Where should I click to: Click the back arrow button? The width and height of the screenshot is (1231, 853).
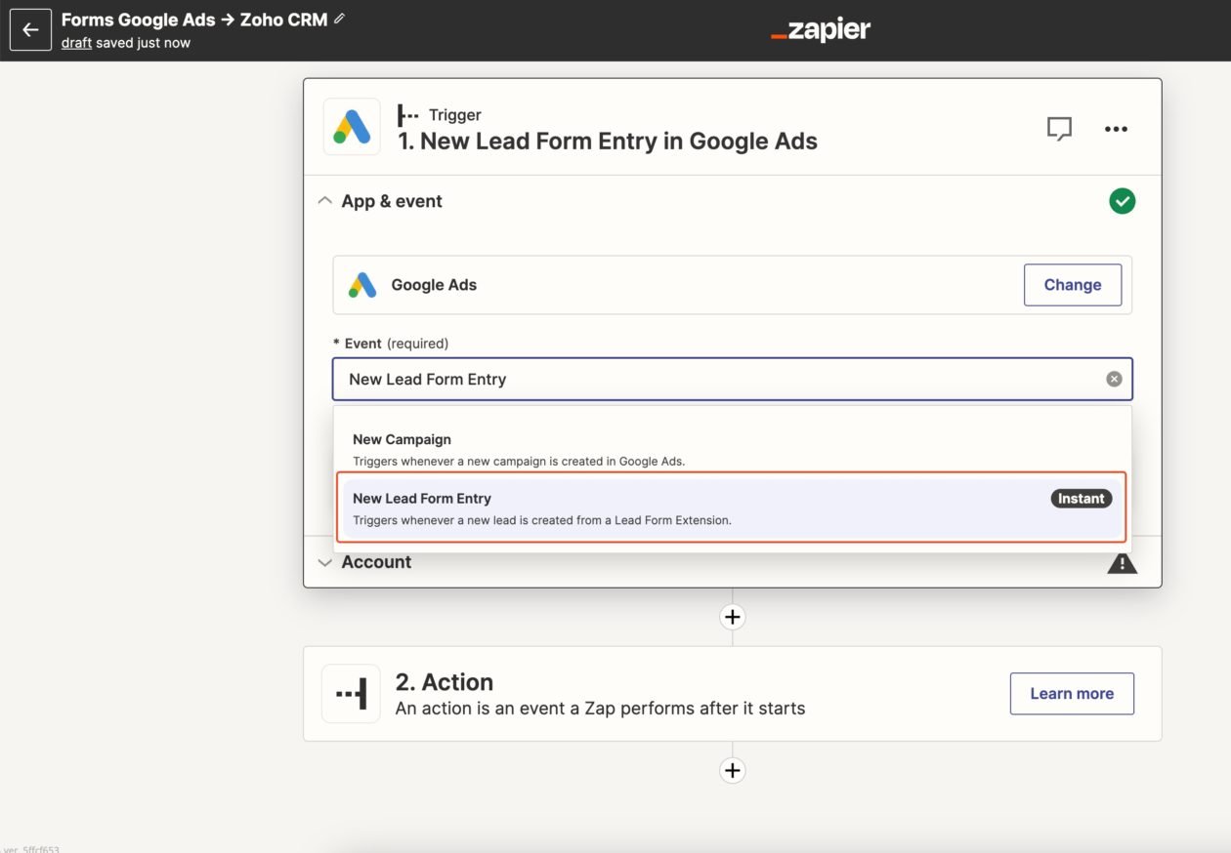point(30,30)
